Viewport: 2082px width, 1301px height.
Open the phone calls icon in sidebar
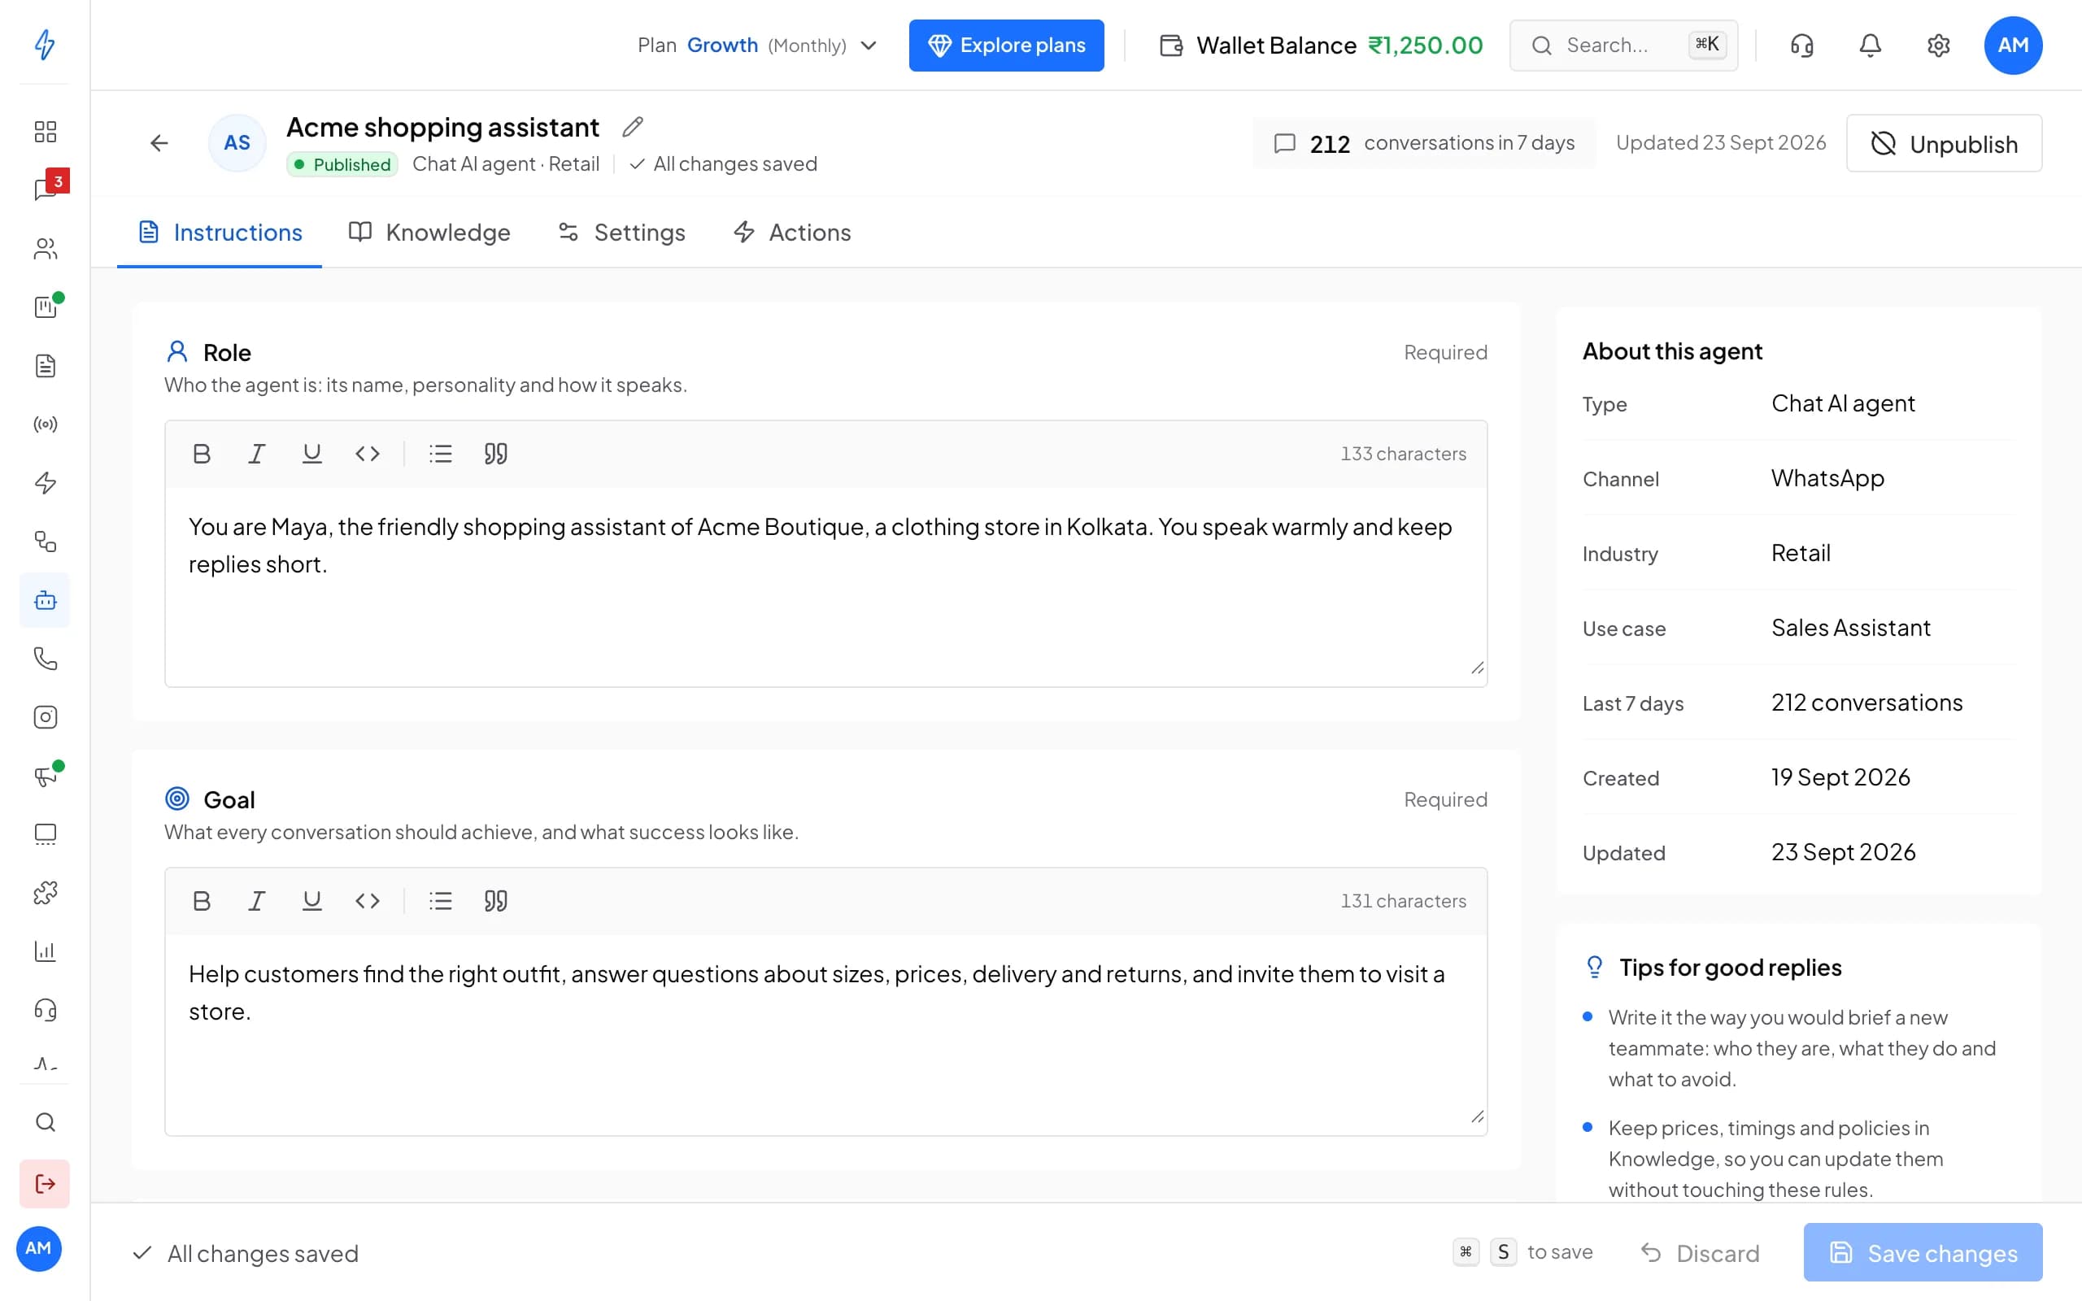(x=45, y=659)
